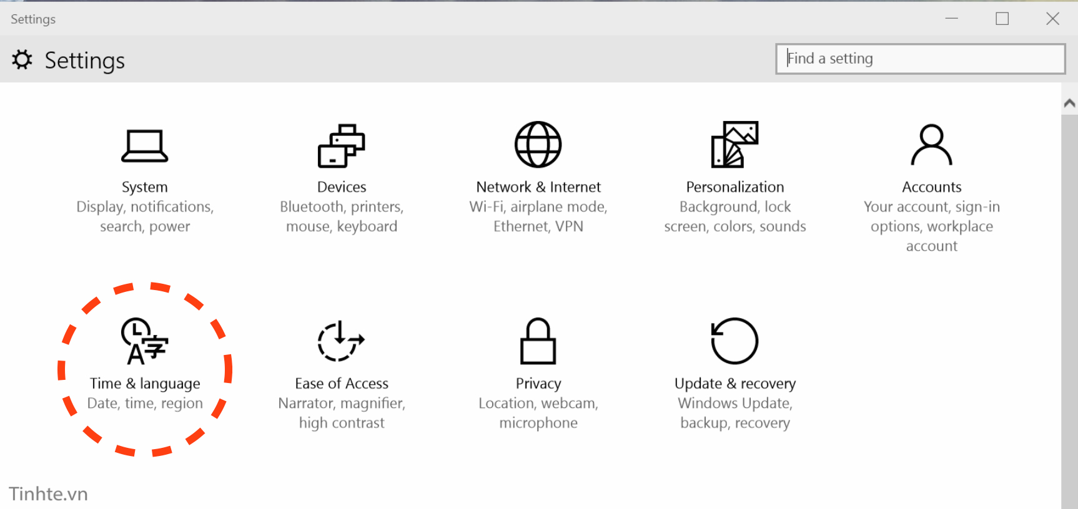1078x509 pixels.
Task: Minimize the Settings window
Action: [x=951, y=19]
